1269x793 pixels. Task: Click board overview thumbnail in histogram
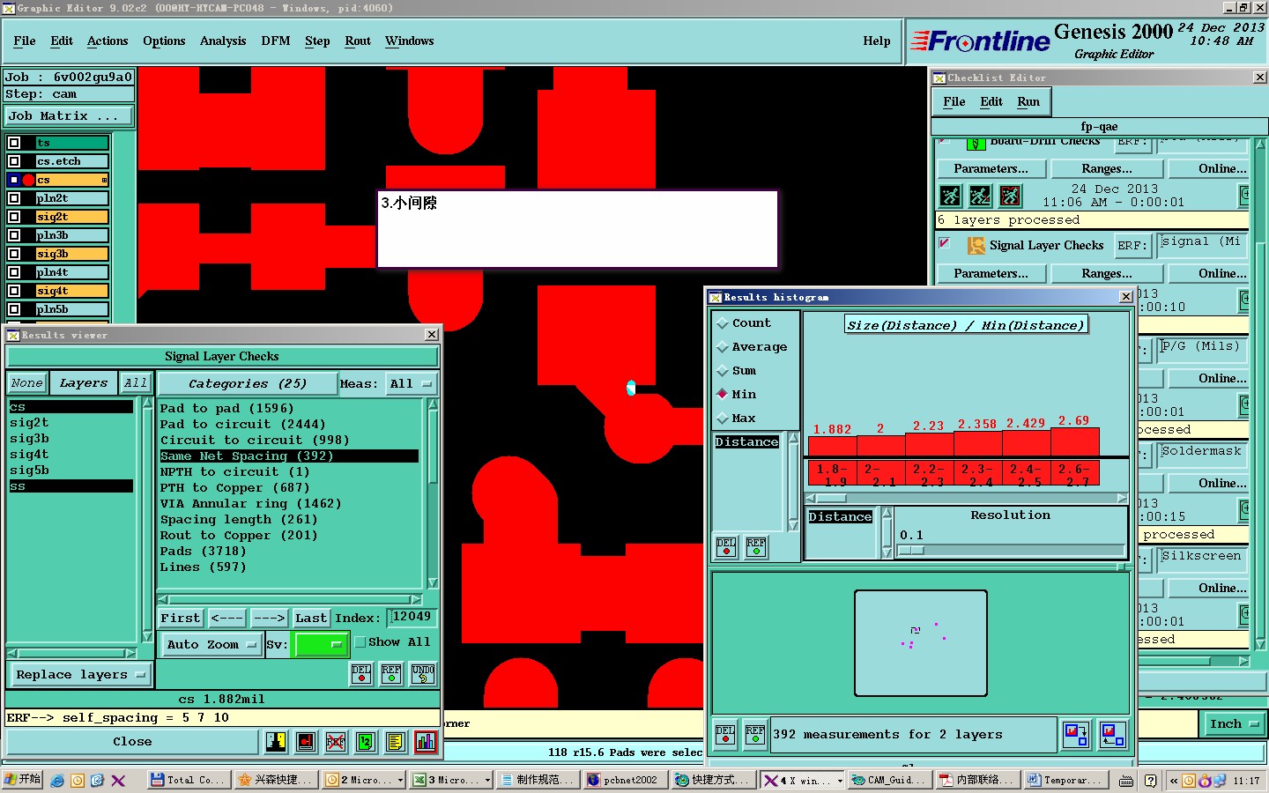coord(921,643)
